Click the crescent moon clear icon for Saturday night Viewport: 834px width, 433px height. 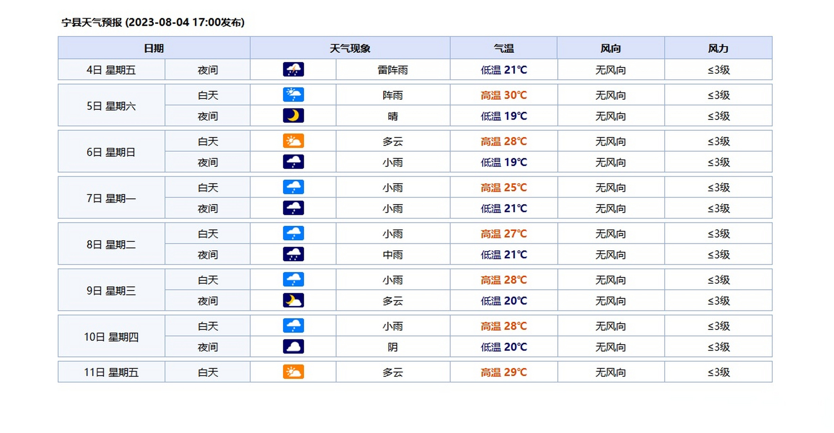(x=293, y=116)
